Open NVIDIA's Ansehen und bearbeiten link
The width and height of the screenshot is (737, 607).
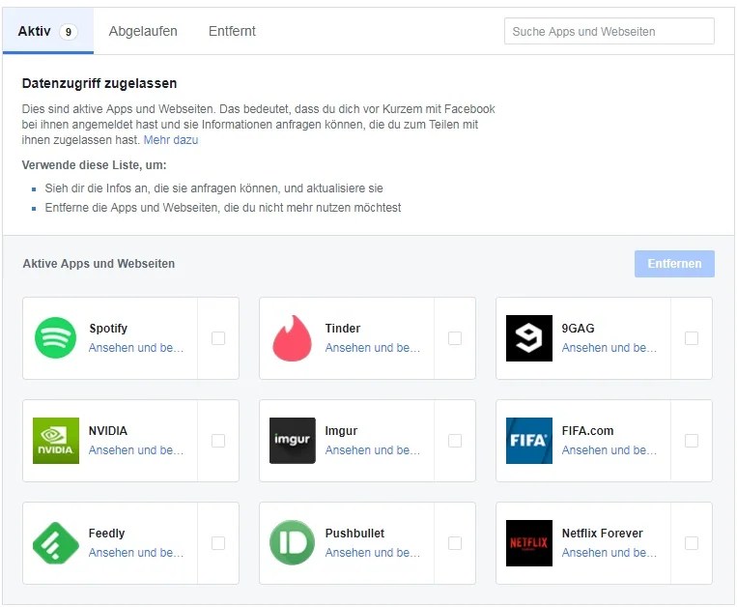tap(136, 450)
